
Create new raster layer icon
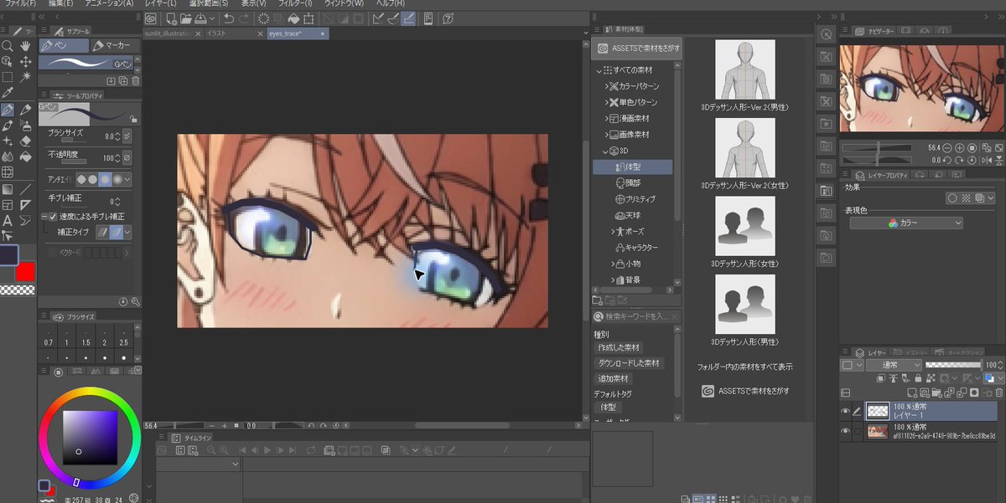(914, 393)
